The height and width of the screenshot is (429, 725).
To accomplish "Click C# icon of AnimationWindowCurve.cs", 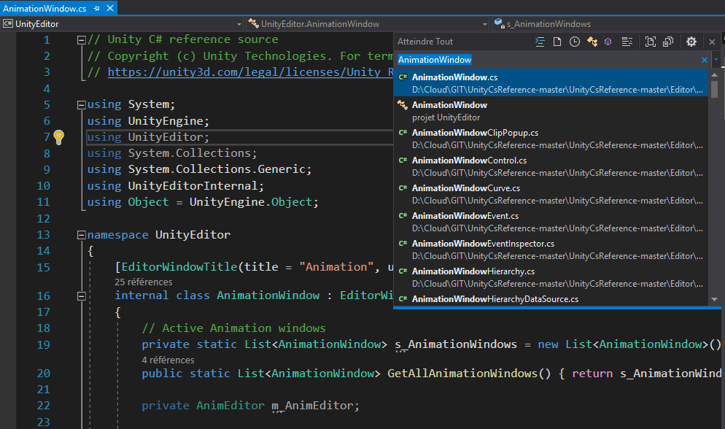I will [x=403, y=188].
